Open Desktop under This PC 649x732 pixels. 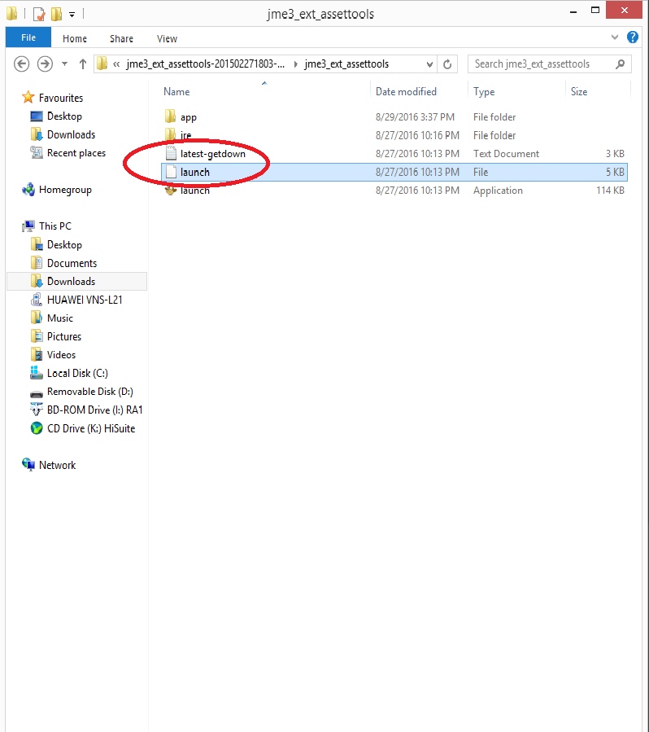coord(64,244)
